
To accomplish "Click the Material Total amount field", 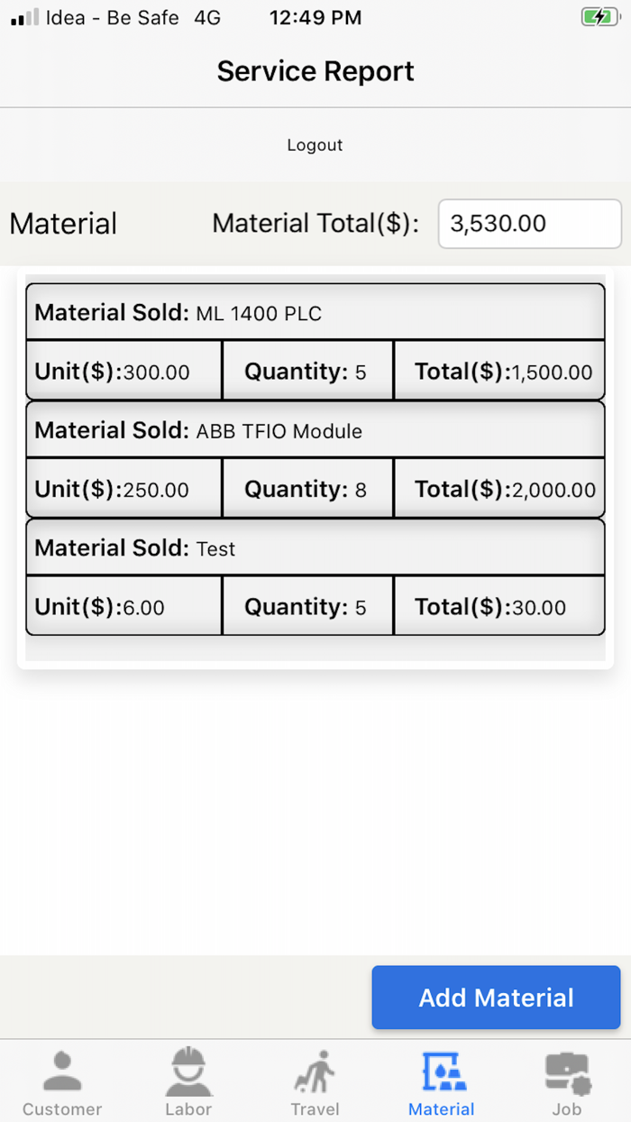I will point(529,224).
